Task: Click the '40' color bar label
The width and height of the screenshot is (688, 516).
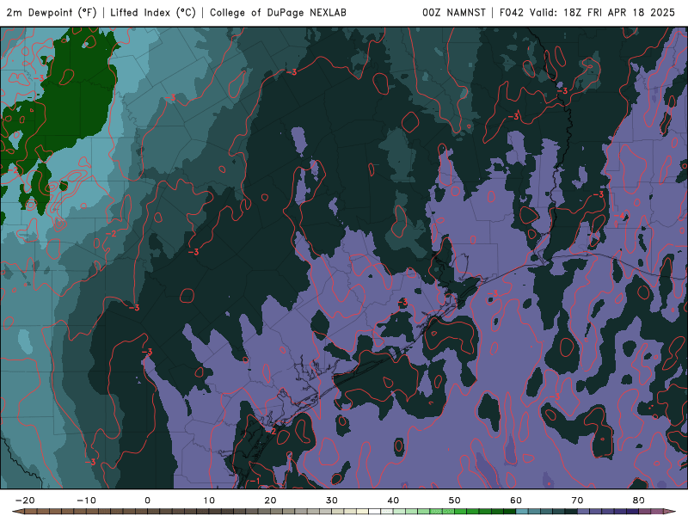Action: pyautogui.click(x=393, y=501)
